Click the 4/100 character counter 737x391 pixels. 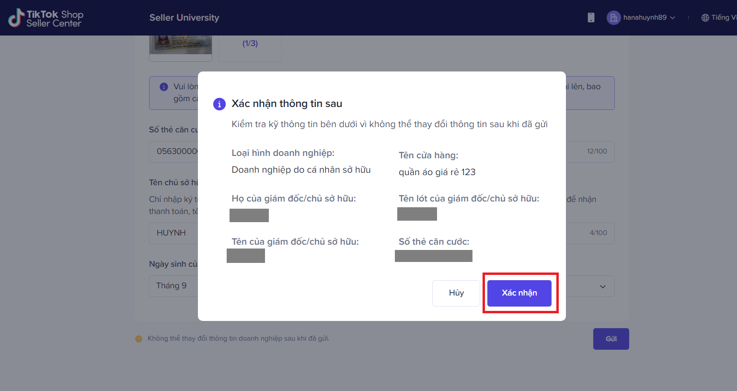pos(599,233)
